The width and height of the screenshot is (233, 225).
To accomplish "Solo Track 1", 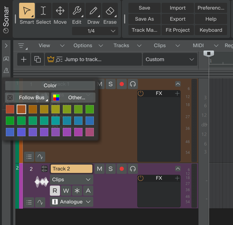I will point(110,84).
